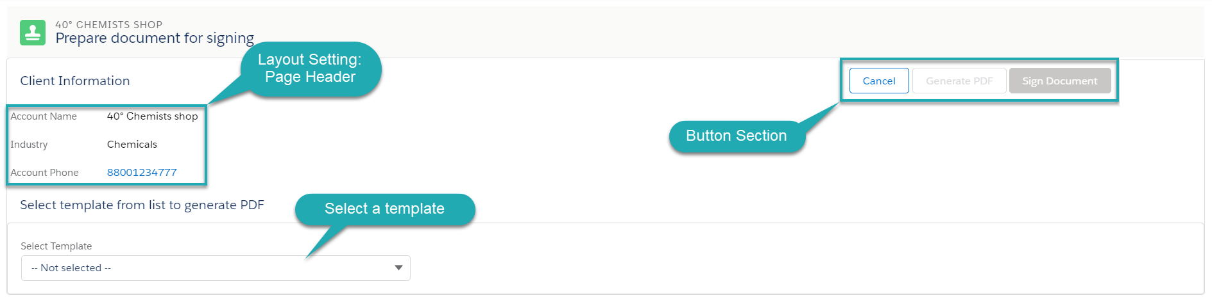This screenshot has width=1212, height=300.
Task: Click the Account Phone field label
Action: (x=44, y=173)
